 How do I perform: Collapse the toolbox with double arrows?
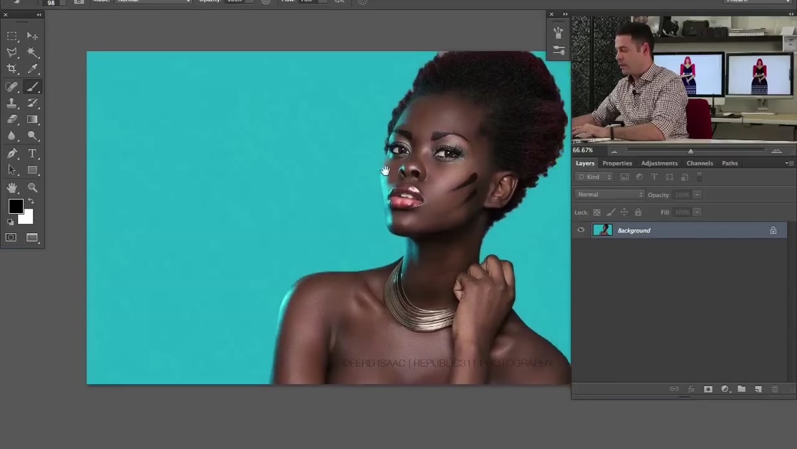[39, 15]
